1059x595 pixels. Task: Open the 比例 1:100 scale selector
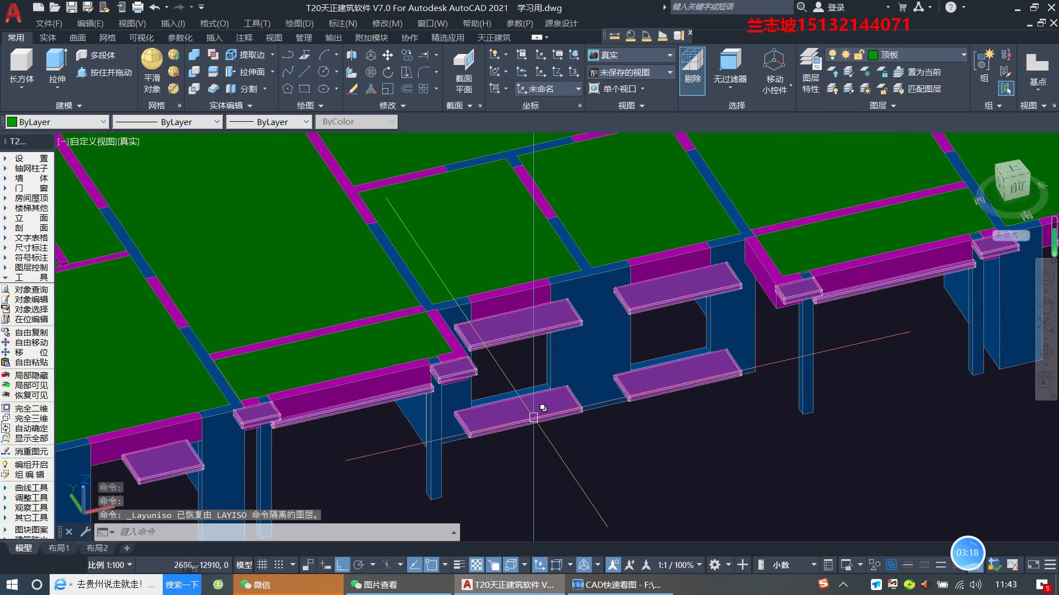(x=110, y=565)
